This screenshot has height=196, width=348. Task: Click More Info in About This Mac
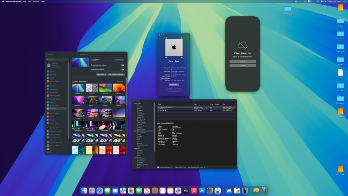coord(174,85)
